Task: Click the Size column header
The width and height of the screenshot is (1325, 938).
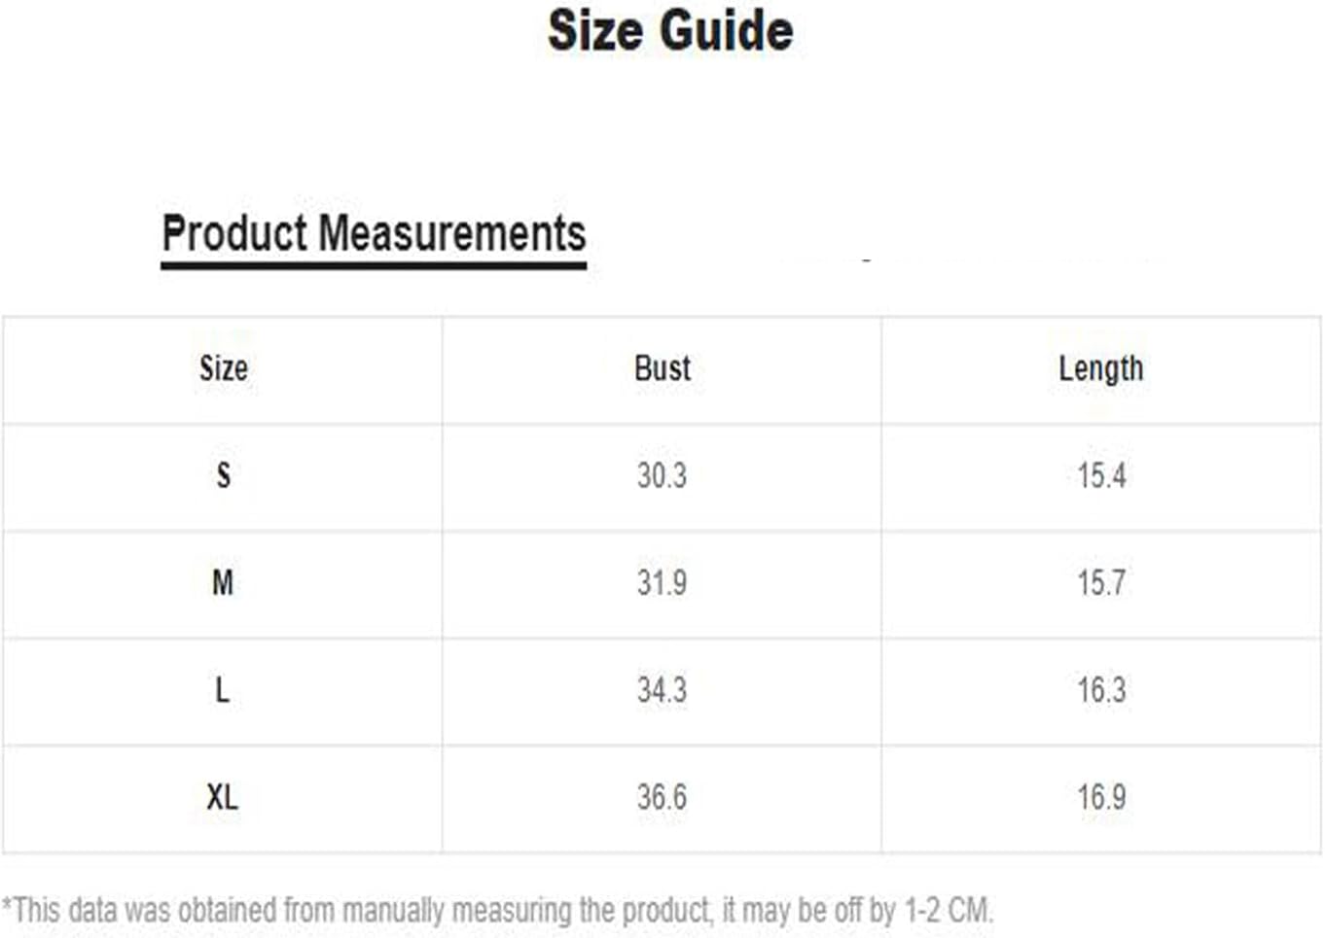Action: [223, 368]
